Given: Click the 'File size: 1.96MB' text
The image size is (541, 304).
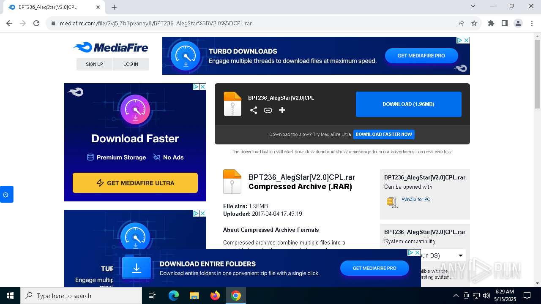Looking at the screenshot, I should (x=246, y=206).
